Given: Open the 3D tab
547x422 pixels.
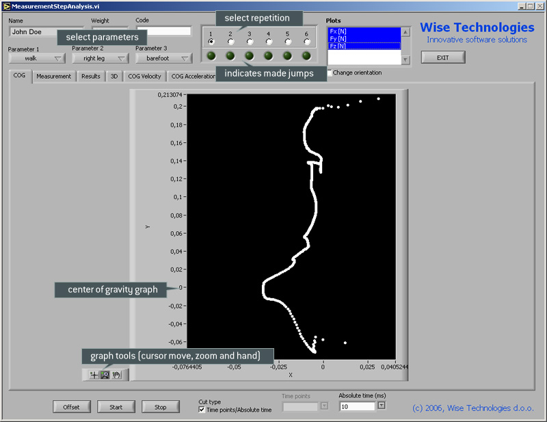Looking at the screenshot, I should click(x=114, y=76).
